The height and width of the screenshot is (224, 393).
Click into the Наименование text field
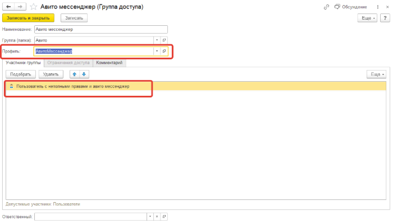[x=101, y=29]
